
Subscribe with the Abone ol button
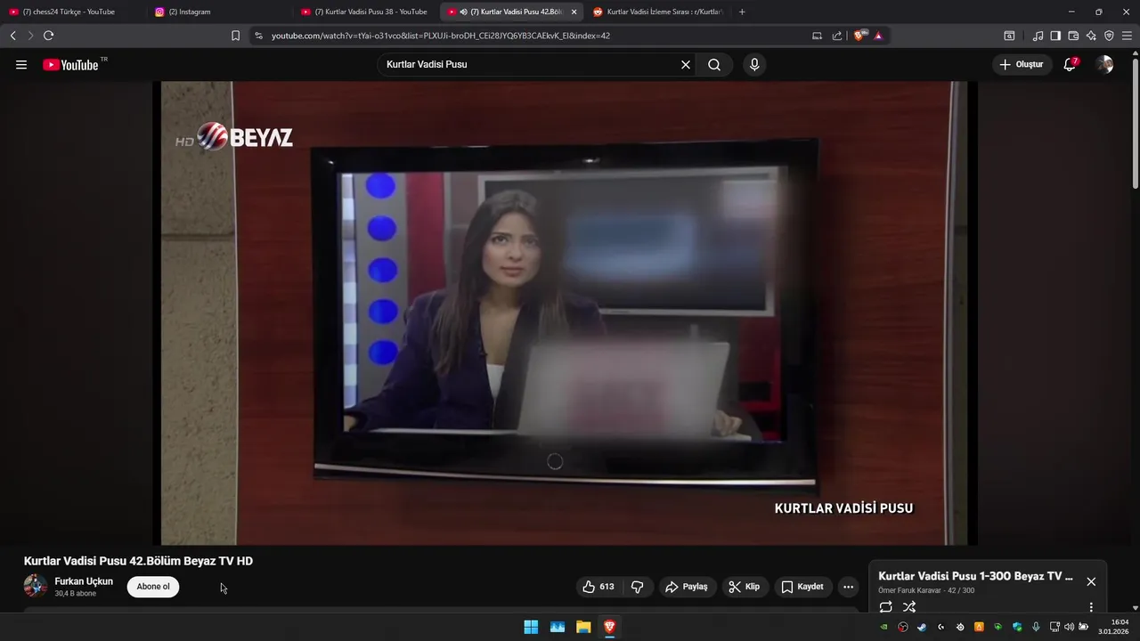[153, 587]
